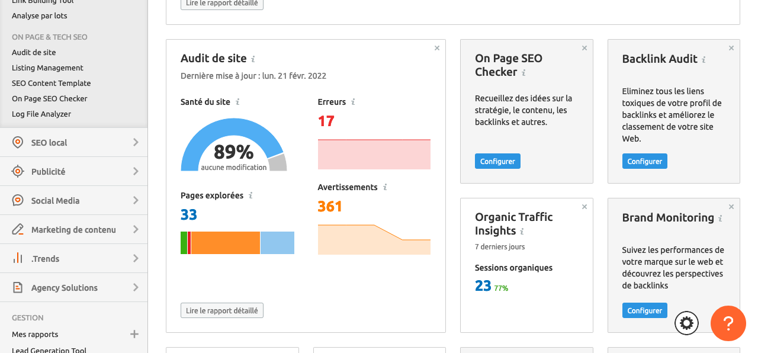Select the SEO local sidebar icon

pyautogui.click(x=17, y=142)
